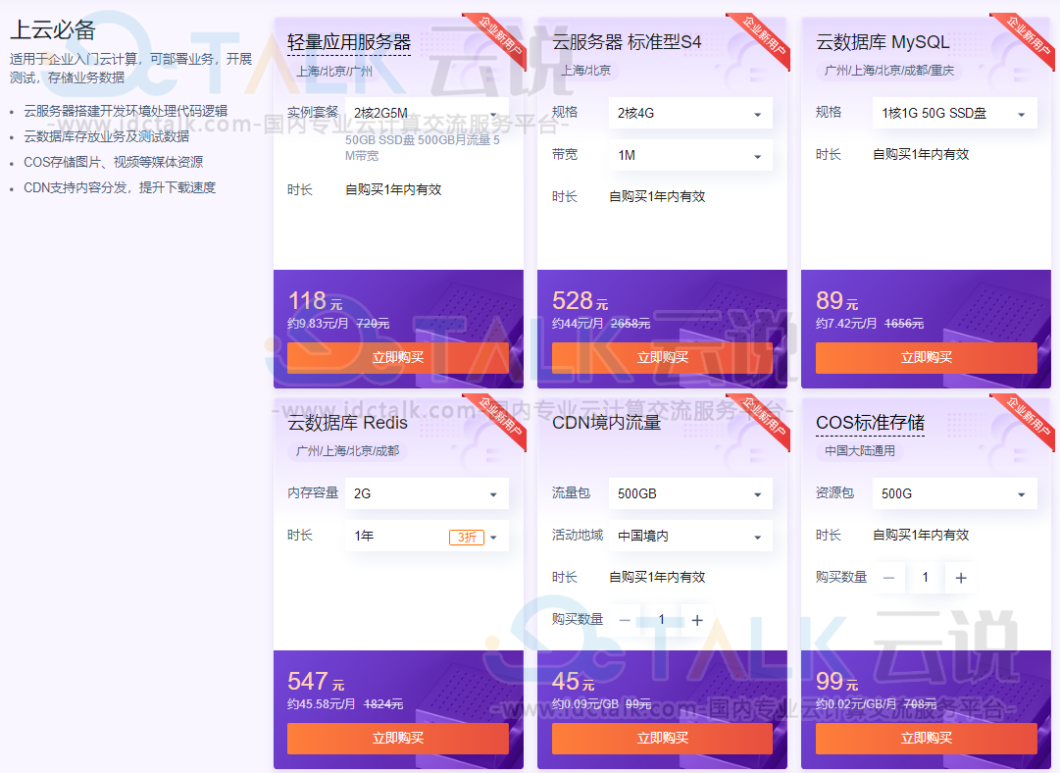Open 轻量应用服务器 product title link
Image resolution: width=1060 pixels, height=773 pixels.
pos(349,42)
